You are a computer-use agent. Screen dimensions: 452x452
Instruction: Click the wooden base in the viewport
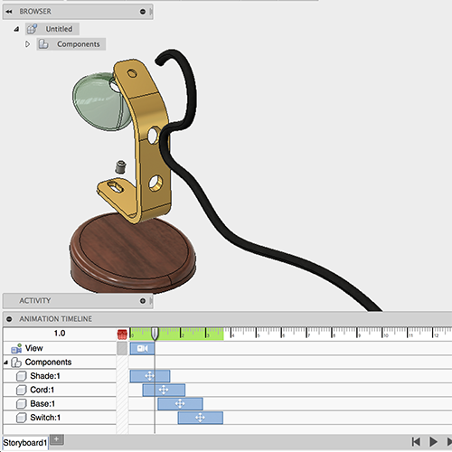pyautogui.click(x=133, y=253)
